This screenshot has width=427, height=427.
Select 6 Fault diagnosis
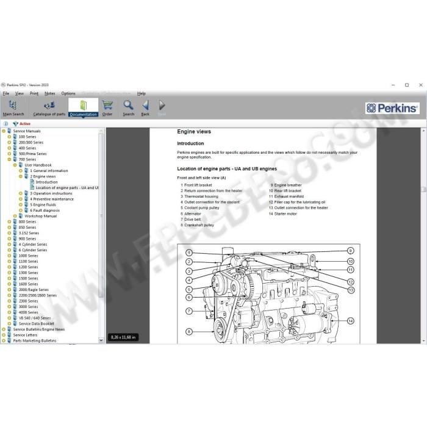[45, 210]
